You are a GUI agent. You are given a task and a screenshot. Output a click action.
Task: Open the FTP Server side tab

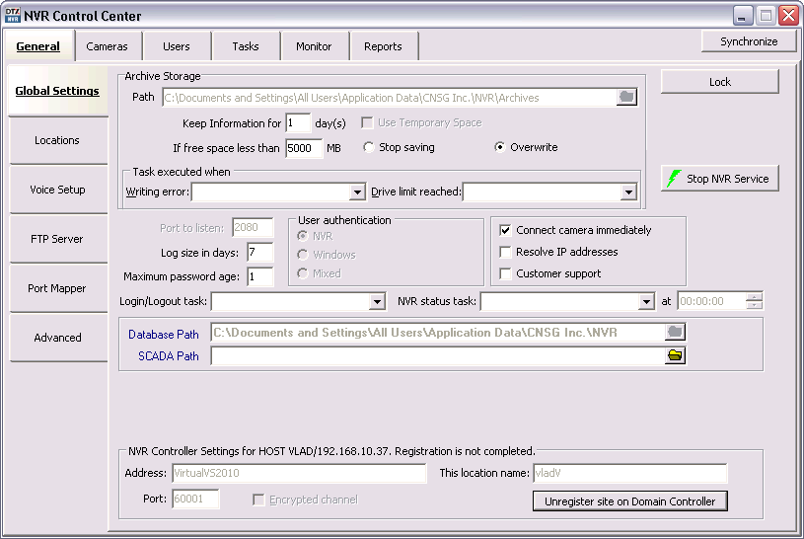[57, 239]
